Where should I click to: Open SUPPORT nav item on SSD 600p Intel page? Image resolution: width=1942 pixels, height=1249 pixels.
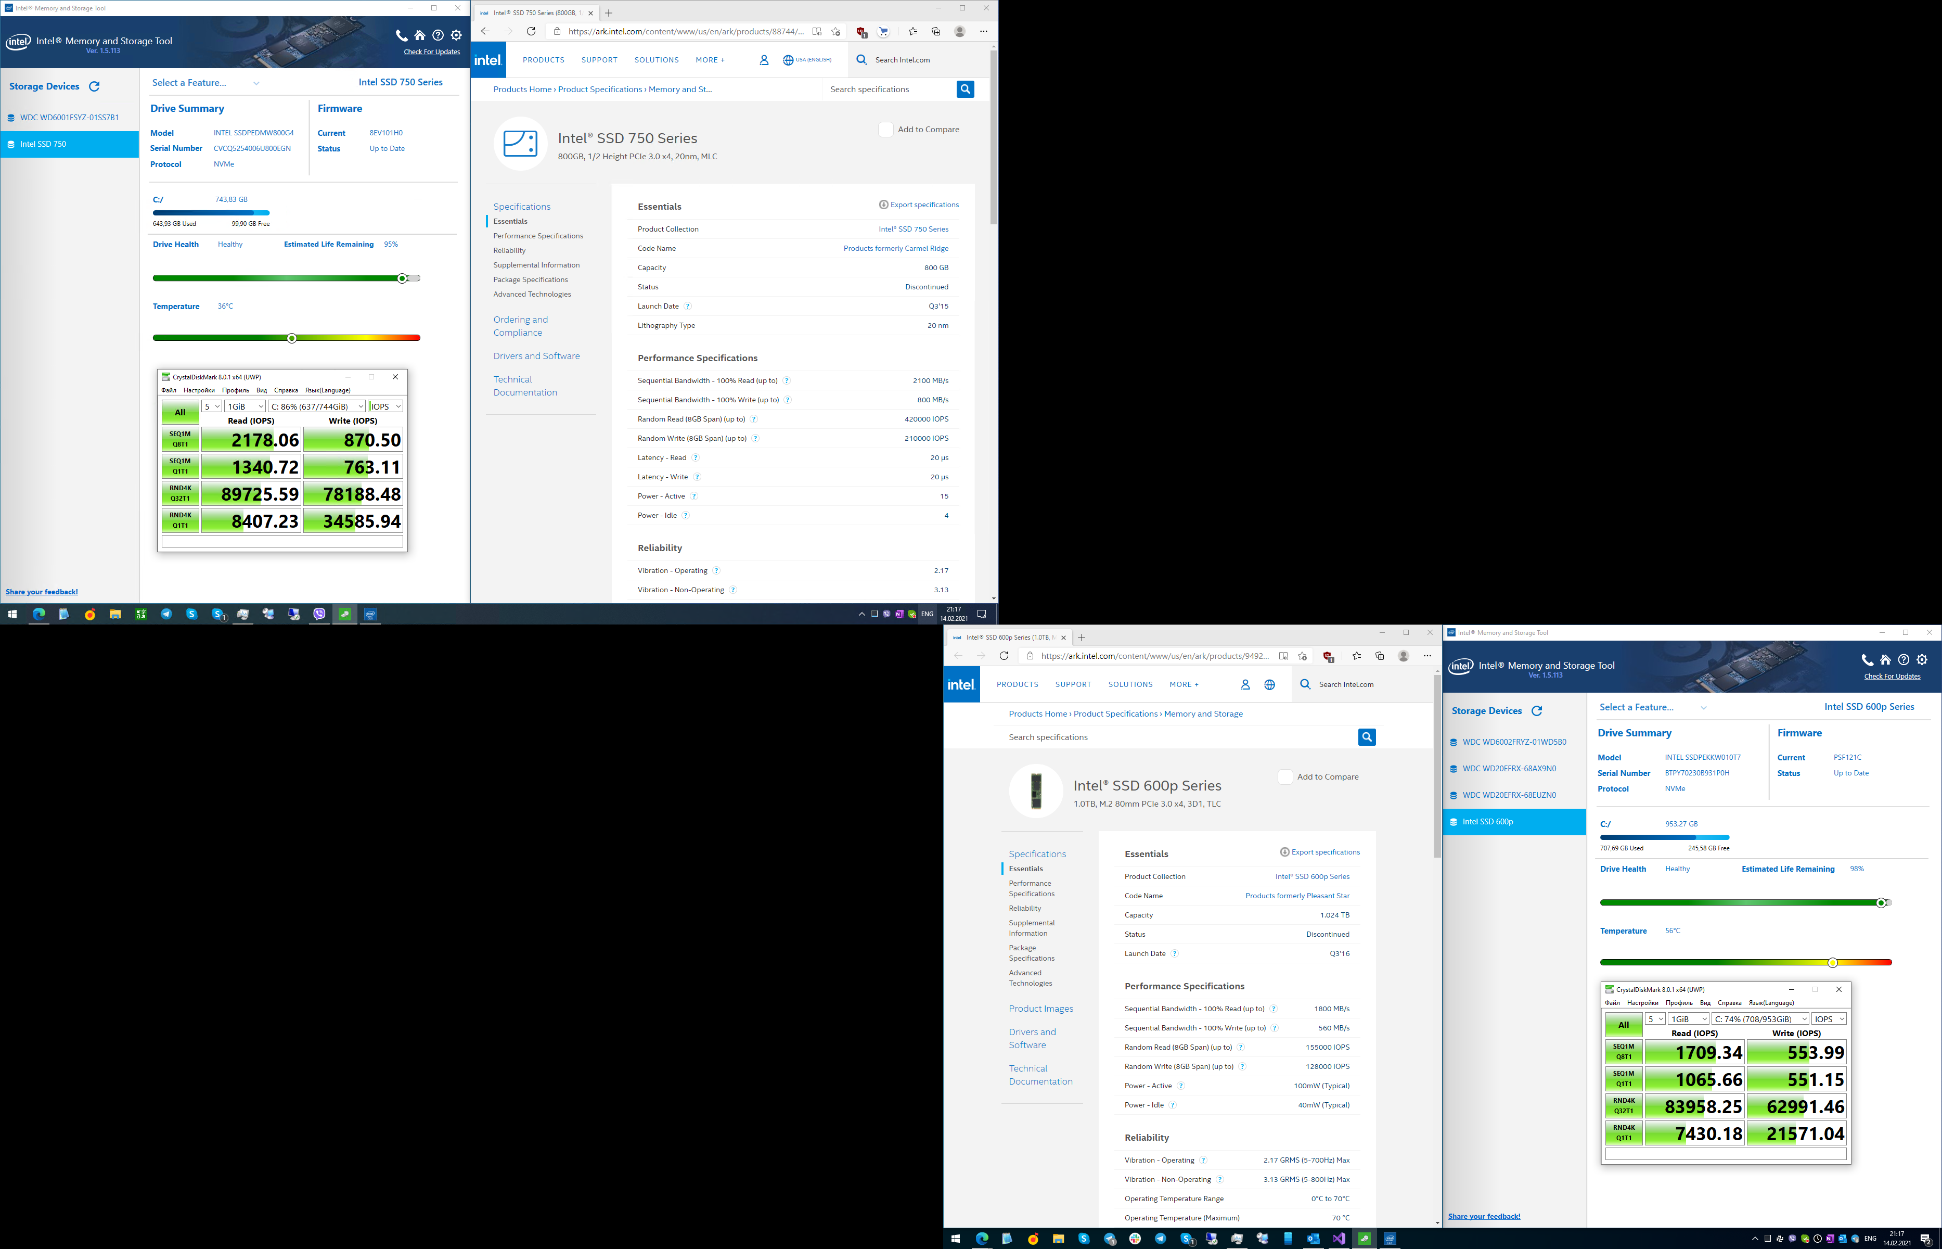1073,684
